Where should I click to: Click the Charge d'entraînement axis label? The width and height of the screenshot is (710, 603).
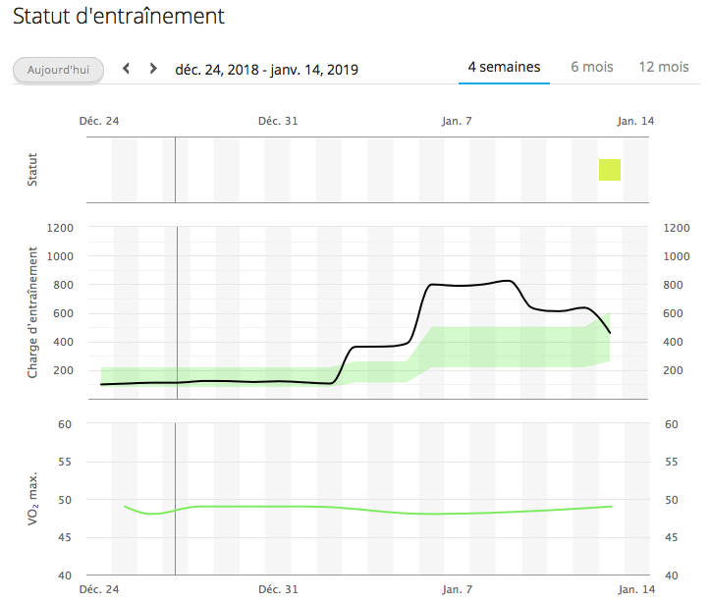[x=33, y=311]
